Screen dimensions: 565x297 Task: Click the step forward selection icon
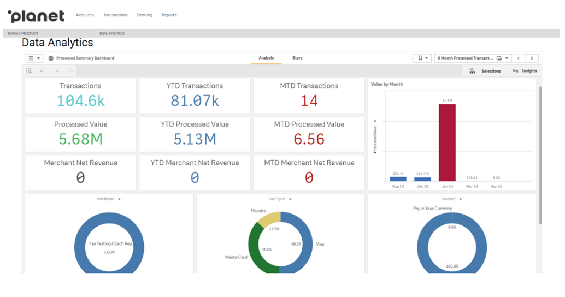[x=56, y=71]
